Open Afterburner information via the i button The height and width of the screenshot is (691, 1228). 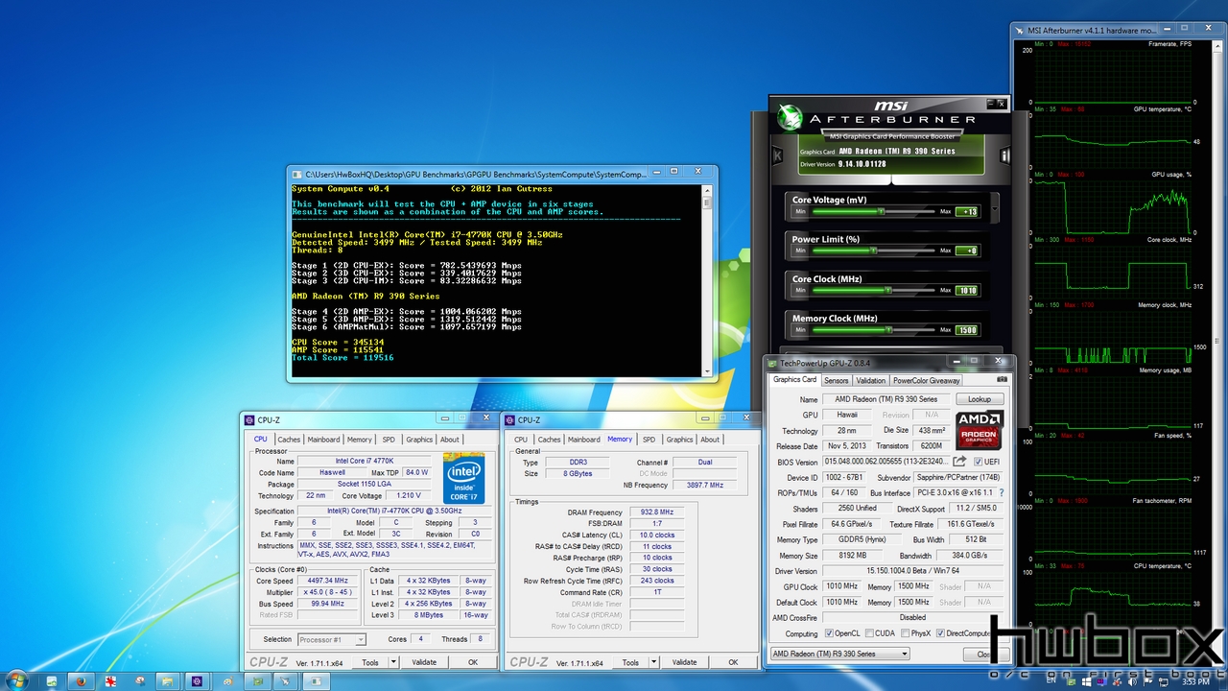pyautogui.click(x=1004, y=155)
